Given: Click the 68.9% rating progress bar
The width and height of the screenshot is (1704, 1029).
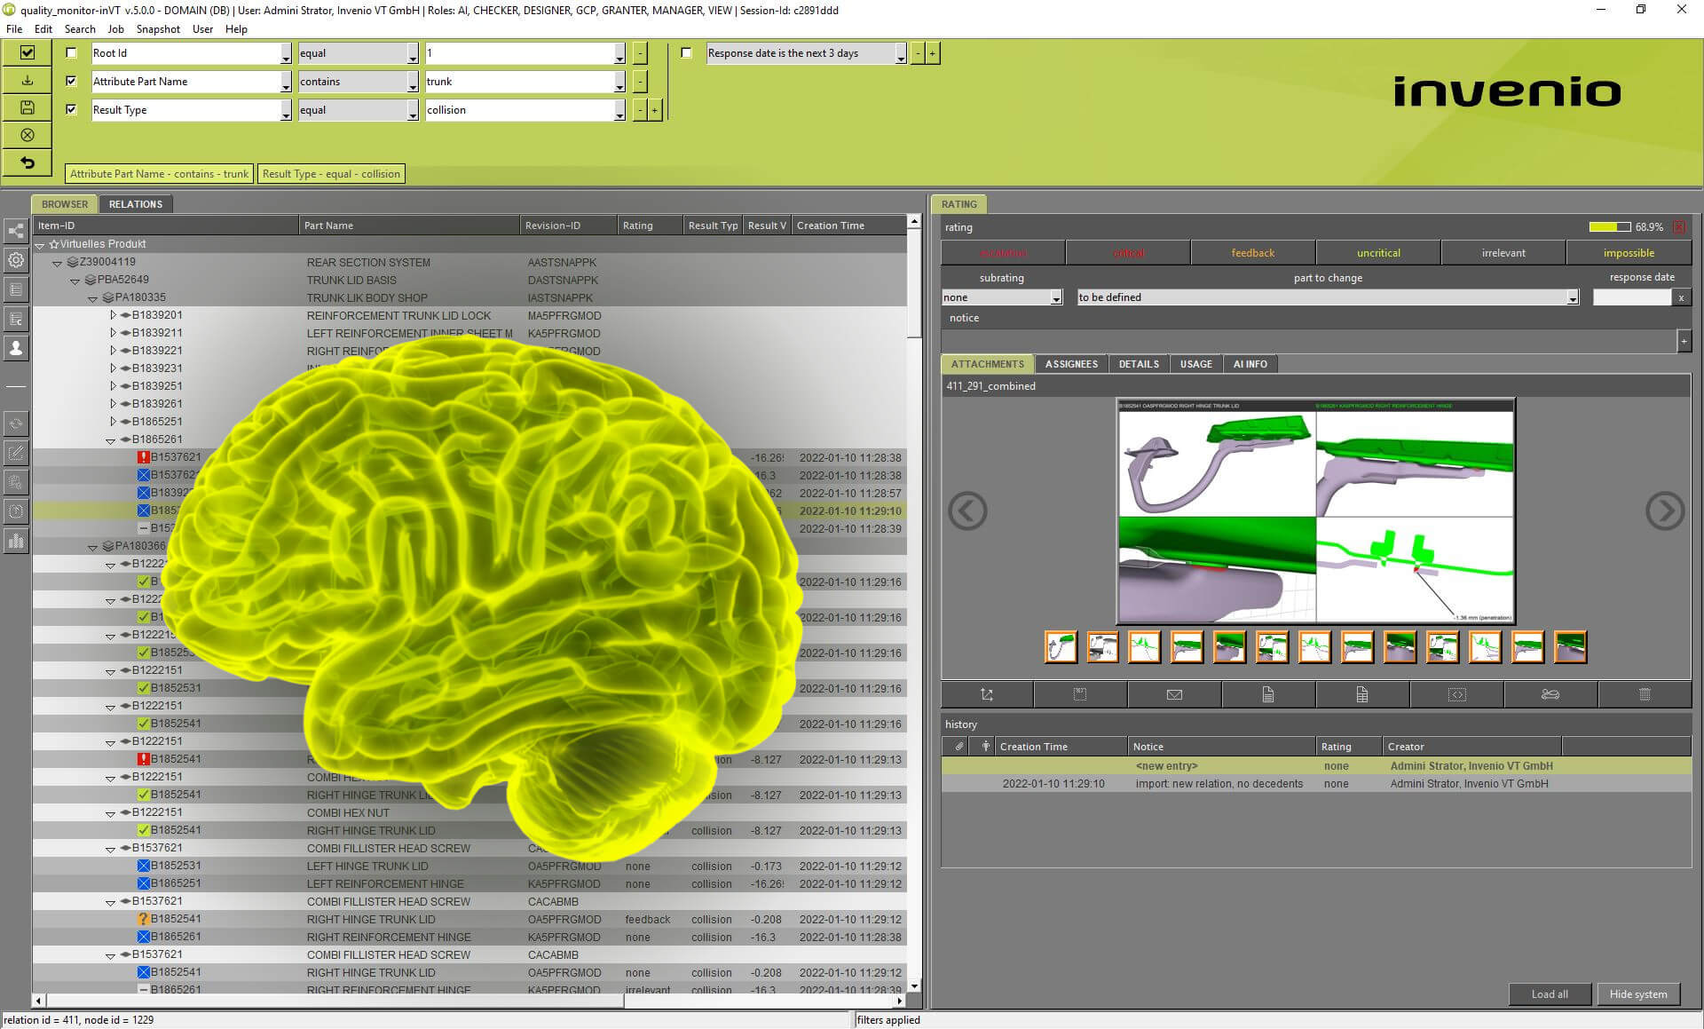Looking at the screenshot, I should (x=1609, y=227).
